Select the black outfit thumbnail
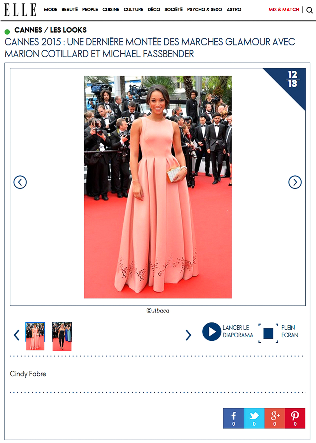 [62, 336]
